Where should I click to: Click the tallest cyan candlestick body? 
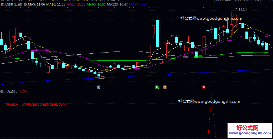[157, 33]
